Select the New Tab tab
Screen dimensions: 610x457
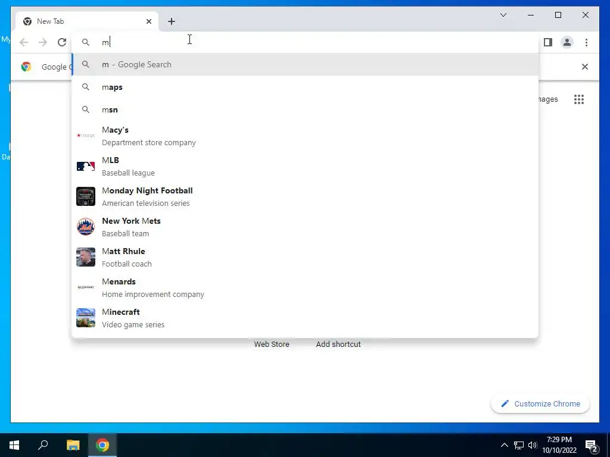tap(87, 21)
